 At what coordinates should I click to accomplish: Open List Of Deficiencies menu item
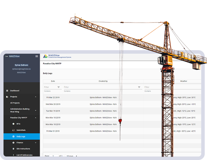tap(25, 155)
